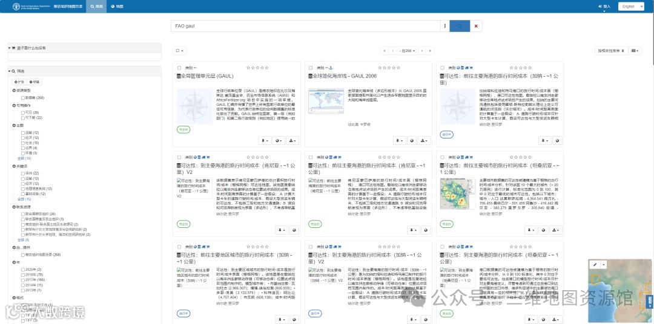Click pencil draw tool on the minimap
The image size is (654, 324).
point(595,264)
